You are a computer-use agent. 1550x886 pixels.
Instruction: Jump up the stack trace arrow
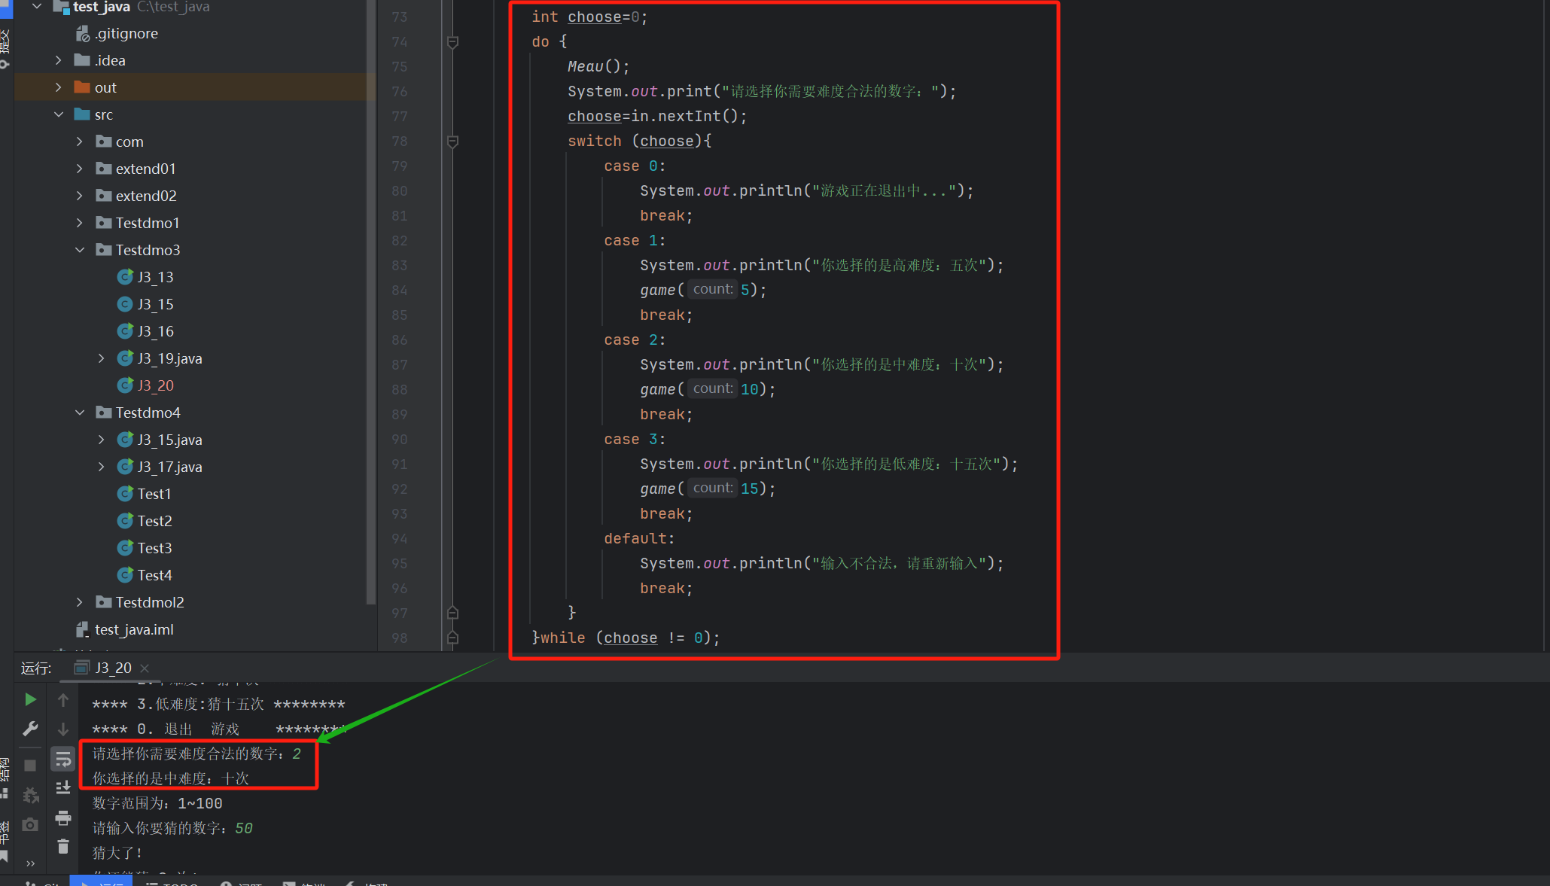tap(63, 700)
